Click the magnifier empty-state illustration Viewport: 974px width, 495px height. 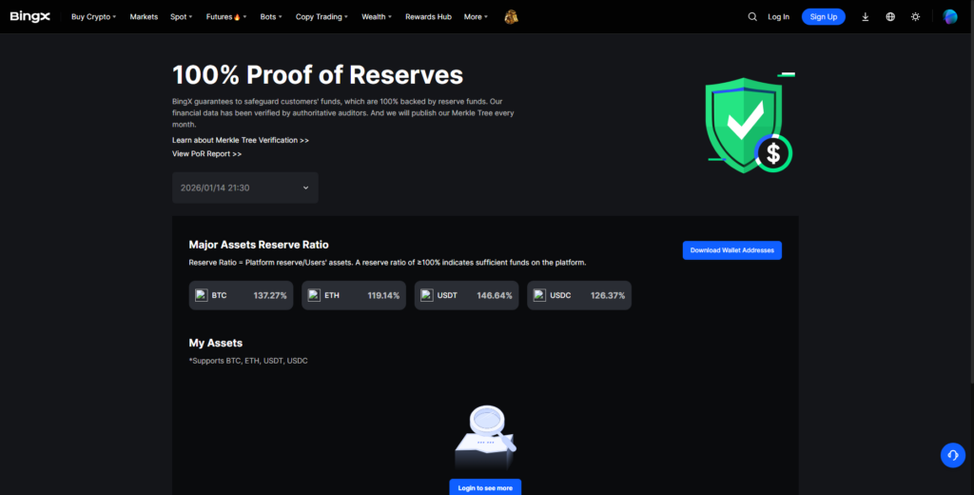click(485, 438)
